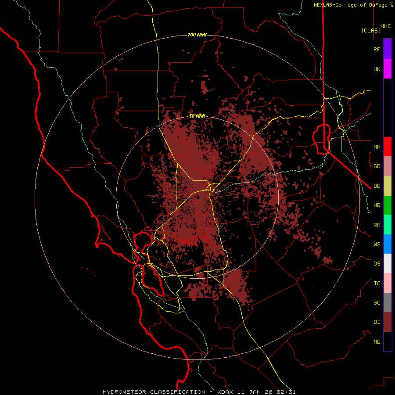This screenshot has width=395, height=395.
Task: Click the DS legend label
Action: click(377, 264)
